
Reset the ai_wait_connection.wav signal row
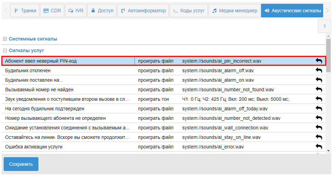(319, 128)
